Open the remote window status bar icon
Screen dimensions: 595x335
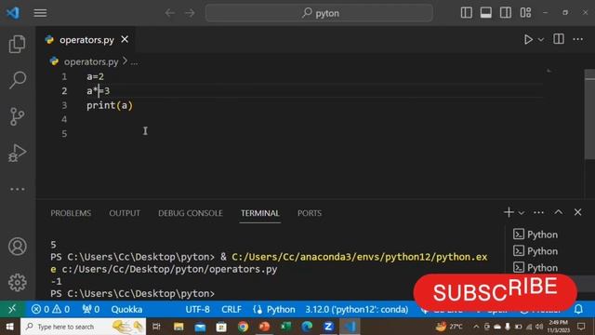click(12, 309)
